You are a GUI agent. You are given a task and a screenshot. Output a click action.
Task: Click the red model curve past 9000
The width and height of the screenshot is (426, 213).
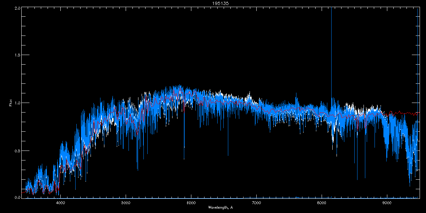(405, 113)
